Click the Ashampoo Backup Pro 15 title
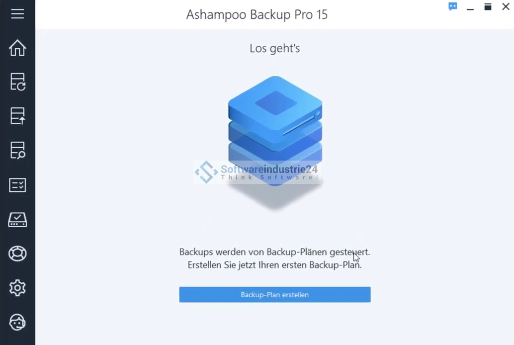The image size is (514, 345). (x=257, y=14)
